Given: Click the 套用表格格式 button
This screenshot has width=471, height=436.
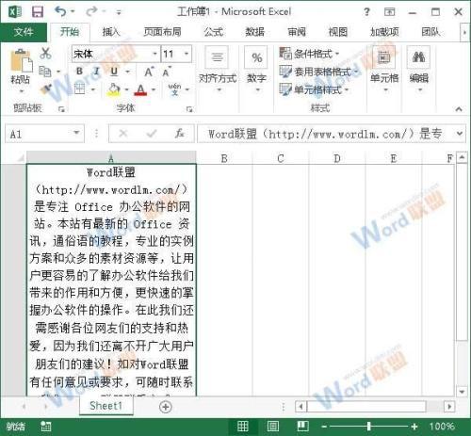Looking at the screenshot, I should 319,72.
